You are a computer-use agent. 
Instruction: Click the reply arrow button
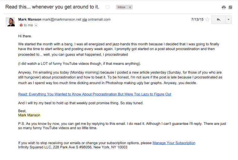[218, 20]
